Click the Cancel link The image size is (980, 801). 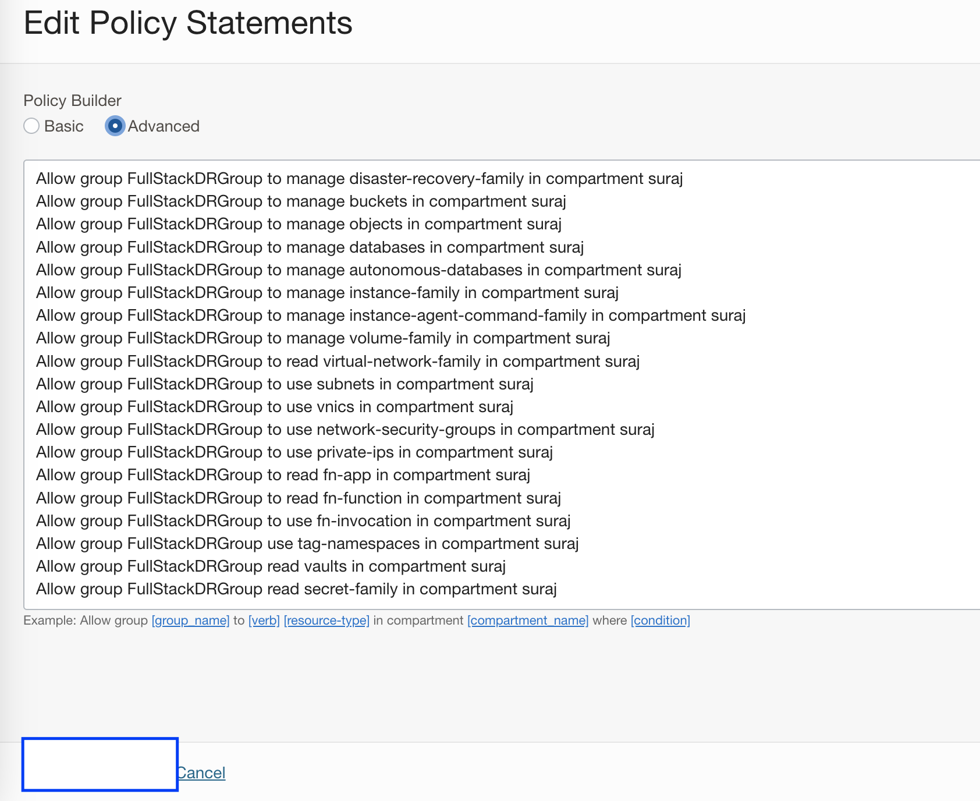[201, 773]
